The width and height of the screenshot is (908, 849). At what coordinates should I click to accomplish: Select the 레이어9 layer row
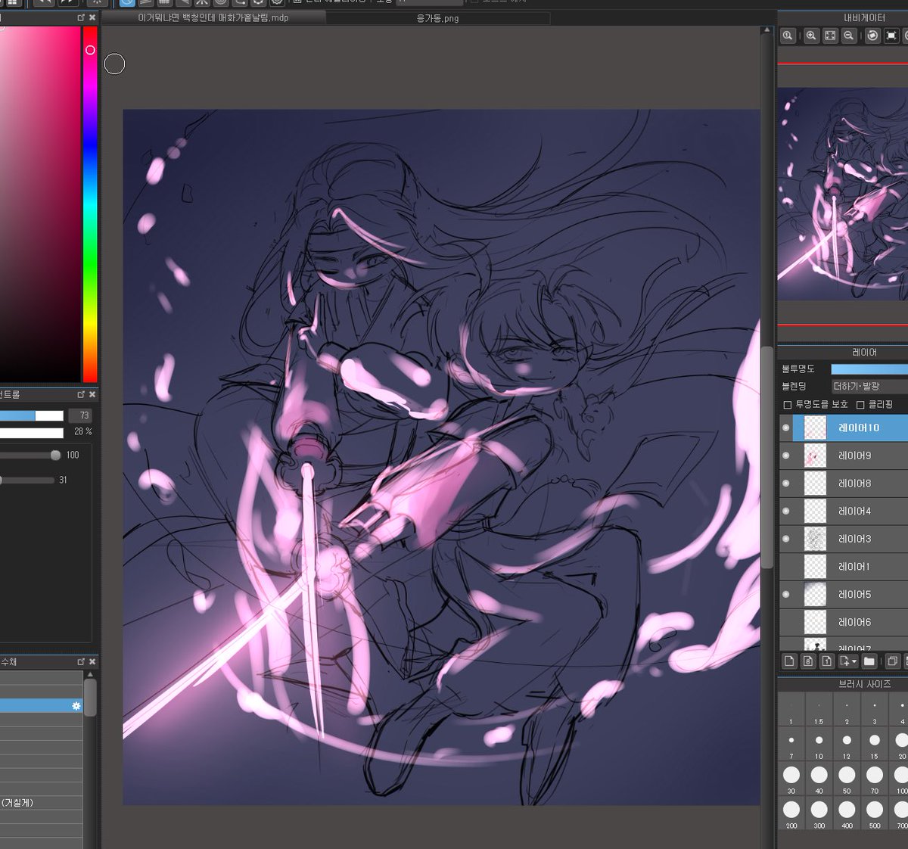[x=844, y=456]
